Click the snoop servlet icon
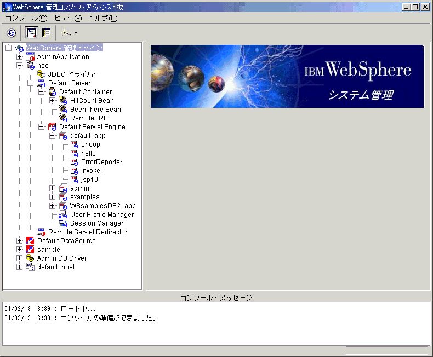This screenshot has width=433, height=357. tap(75, 145)
